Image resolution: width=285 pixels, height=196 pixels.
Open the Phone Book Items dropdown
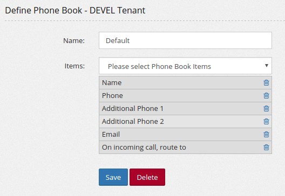(185, 66)
